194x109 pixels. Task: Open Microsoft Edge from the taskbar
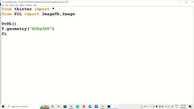click(x=90, y=106)
